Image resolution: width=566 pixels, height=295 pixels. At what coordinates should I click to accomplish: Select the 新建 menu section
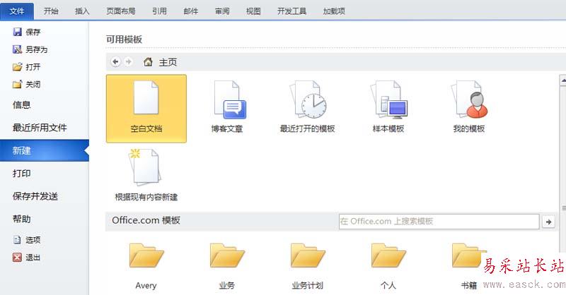[45, 150]
